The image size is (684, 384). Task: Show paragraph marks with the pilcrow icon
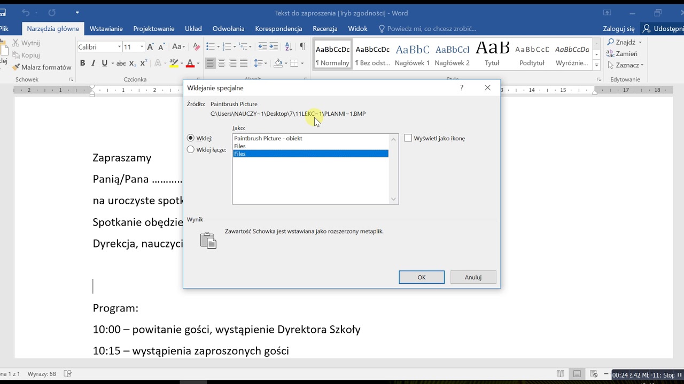(x=302, y=47)
